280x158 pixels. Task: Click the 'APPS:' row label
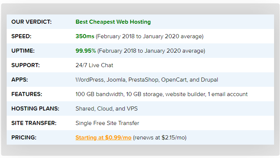[x=20, y=80]
